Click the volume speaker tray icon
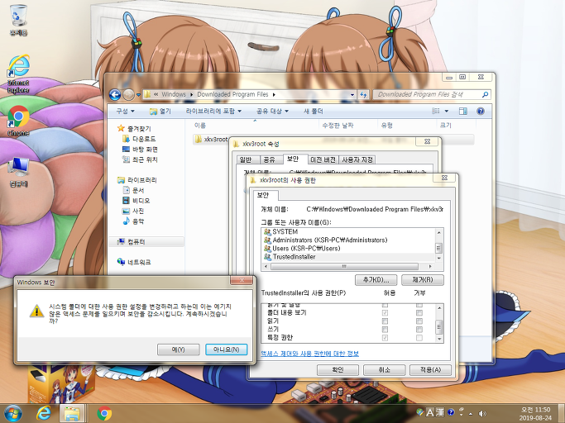Viewport: 565px width, 423px height. point(482,414)
